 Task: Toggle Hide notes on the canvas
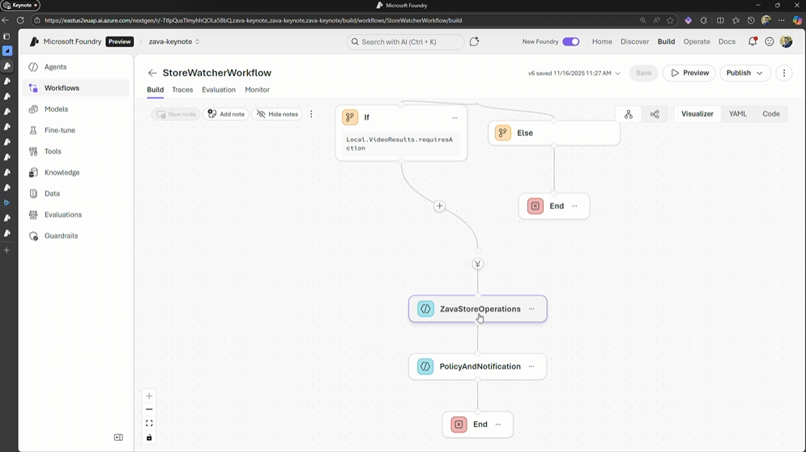click(x=277, y=114)
